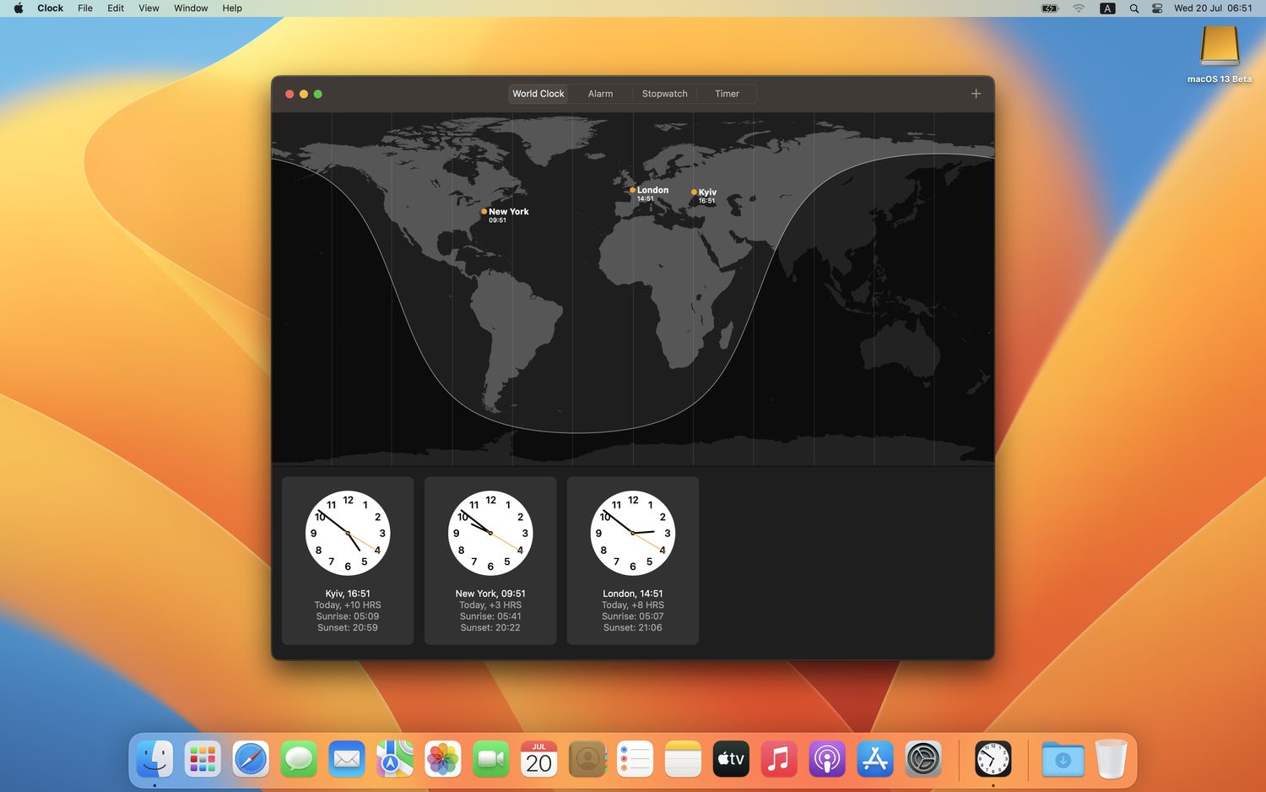Click the date and time in menu bar
Image resolution: width=1266 pixels, height=792 pixels.
(x=1213, y=8)
